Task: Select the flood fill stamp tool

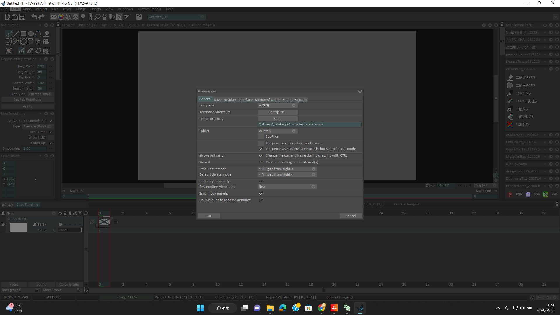Action: point(47,34)
